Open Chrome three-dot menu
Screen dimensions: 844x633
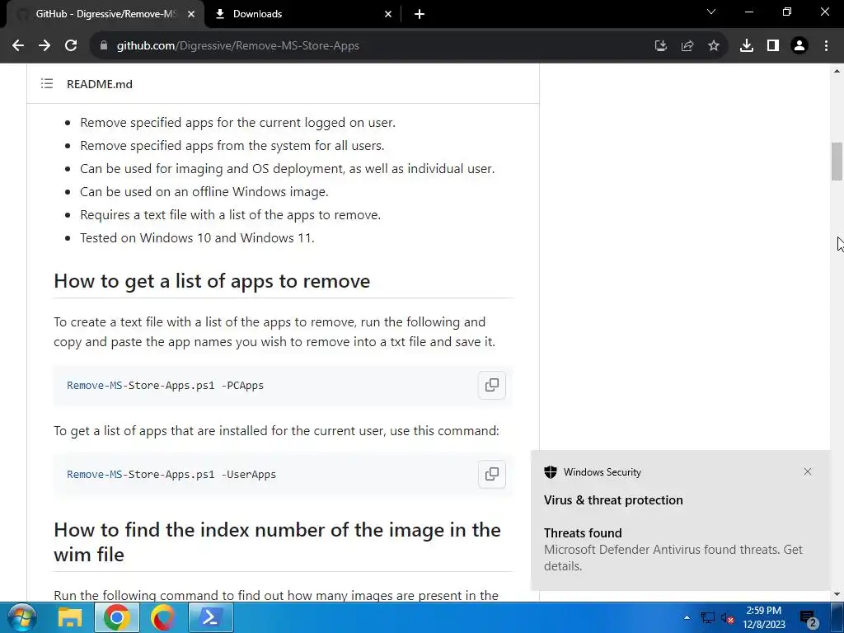point(826,46)
